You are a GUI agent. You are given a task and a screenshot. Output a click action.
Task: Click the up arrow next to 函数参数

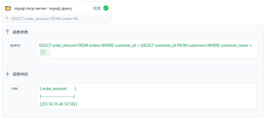coord(7,32)
